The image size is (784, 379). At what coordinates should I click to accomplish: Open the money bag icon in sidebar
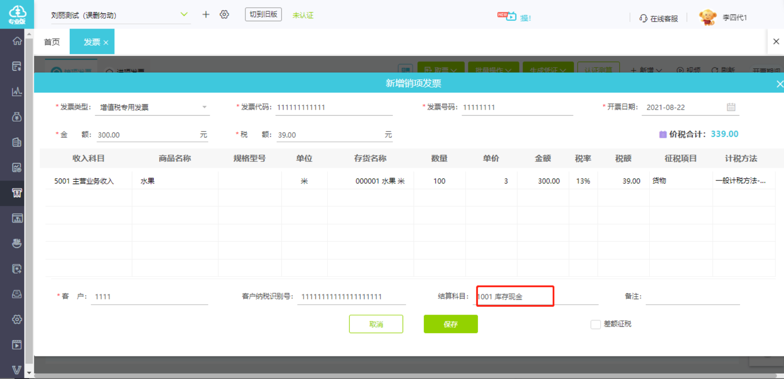tap(17, 117)
